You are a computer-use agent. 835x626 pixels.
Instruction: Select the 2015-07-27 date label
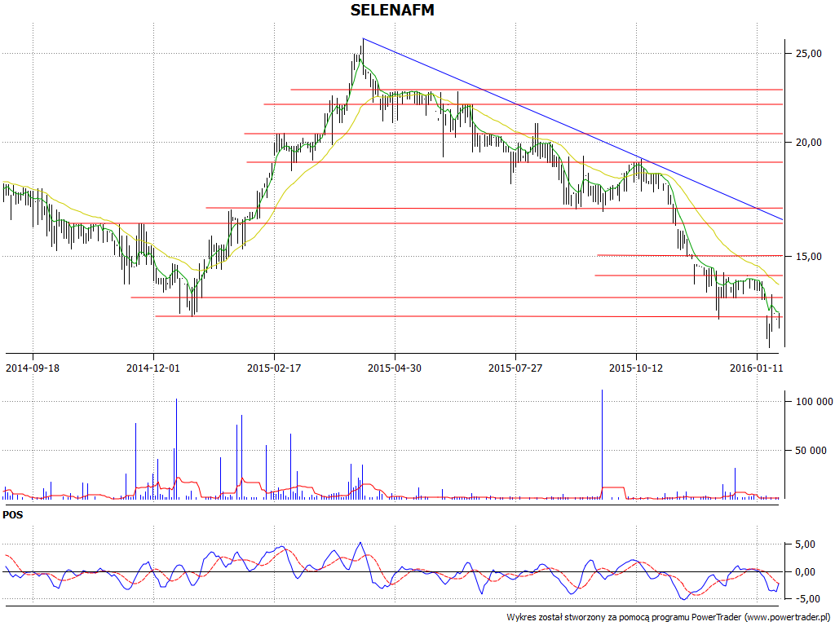(x=515, y=368)
